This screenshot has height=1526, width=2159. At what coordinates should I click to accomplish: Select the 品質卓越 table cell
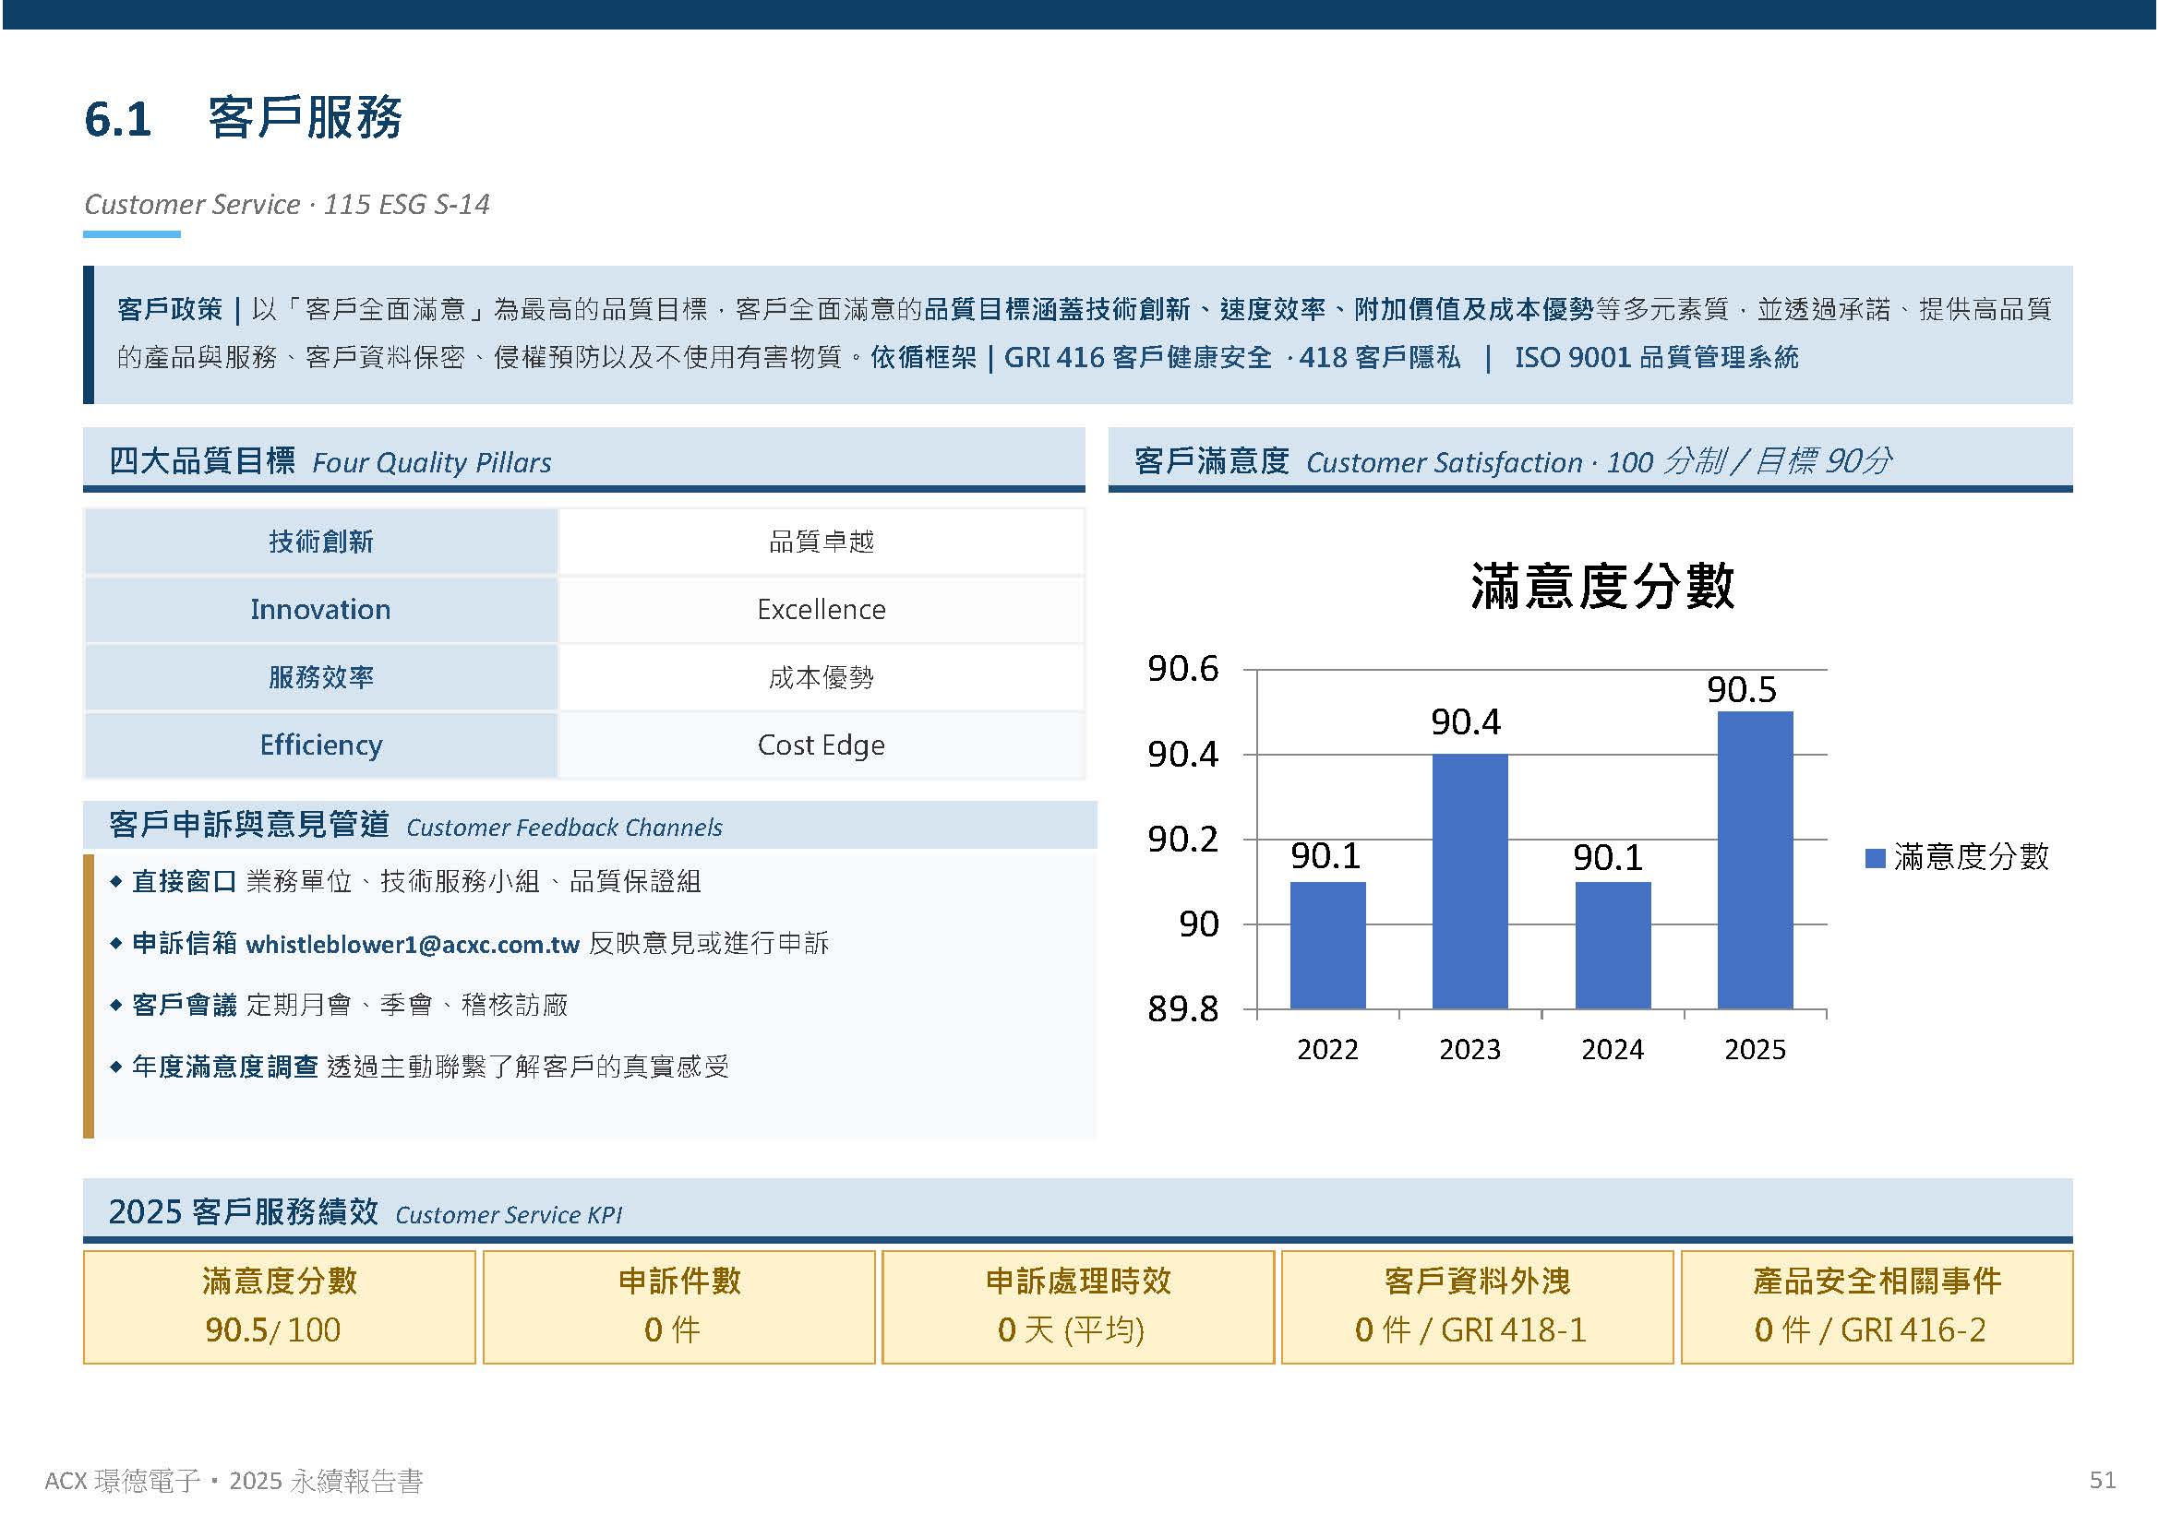click(822, 542)
